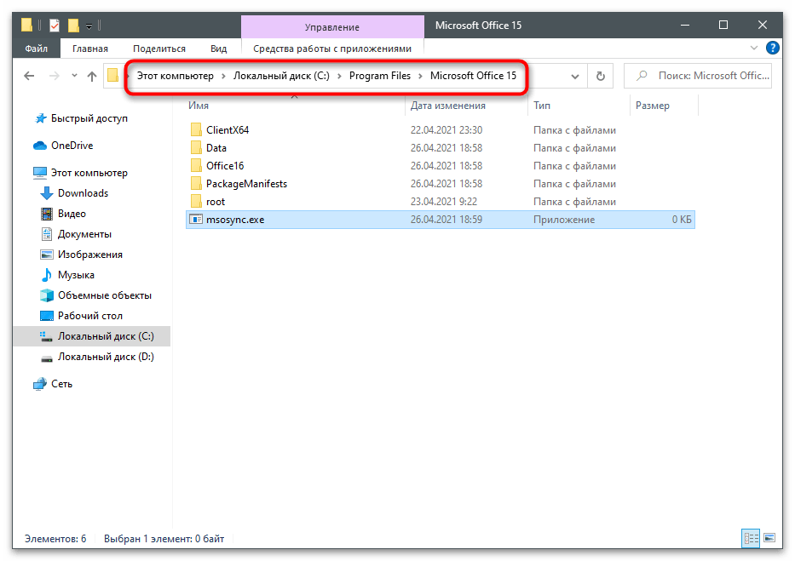This screenshot has height=561, width=795.
Task: Click the folder icon in title bar
Action: pyautogui.click(x=27, y=25)
